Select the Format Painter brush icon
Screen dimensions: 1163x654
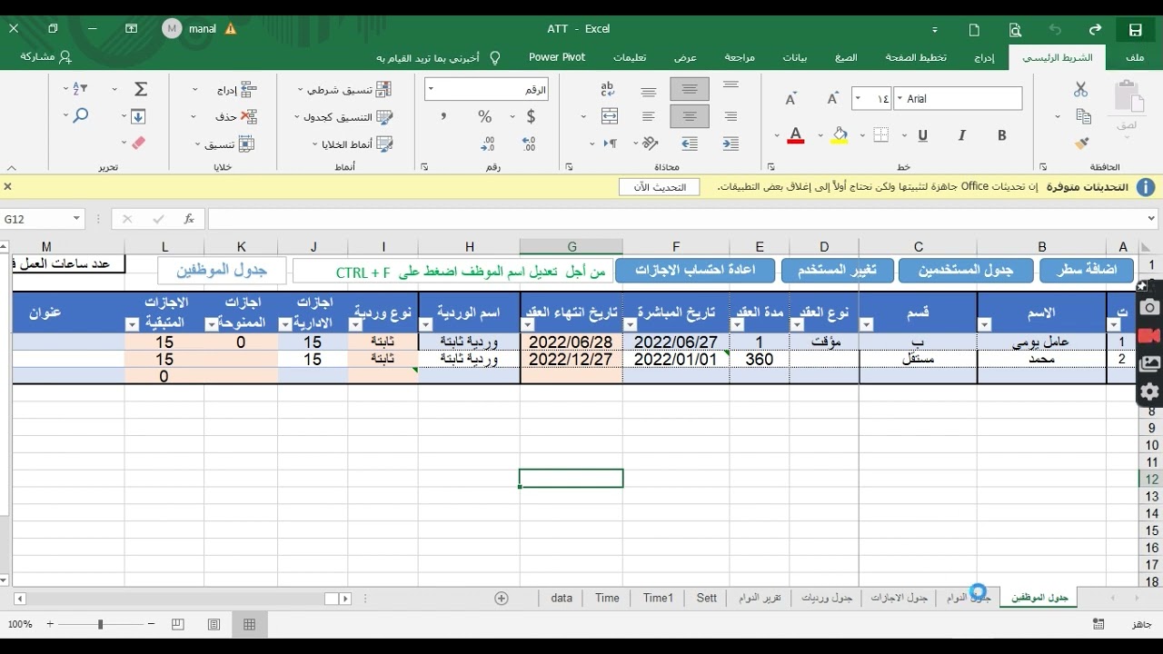pyautogui.click(x=1081, y=144)
